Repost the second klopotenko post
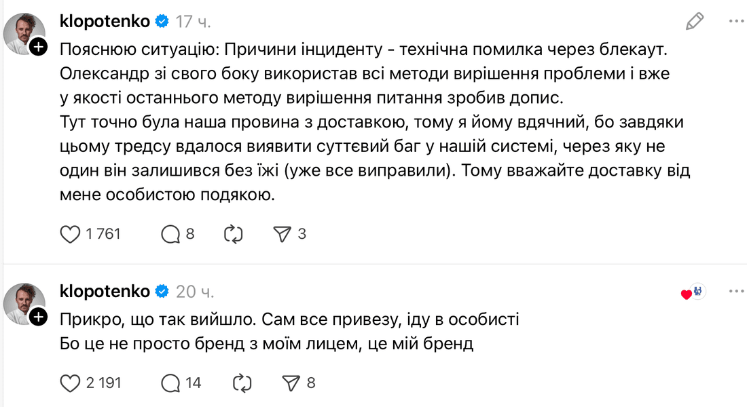Screen dimensions: 747x407 tap(242, 383)
